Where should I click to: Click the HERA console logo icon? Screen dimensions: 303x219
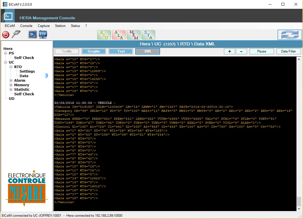pyautogui.click(x=8, y=16)
